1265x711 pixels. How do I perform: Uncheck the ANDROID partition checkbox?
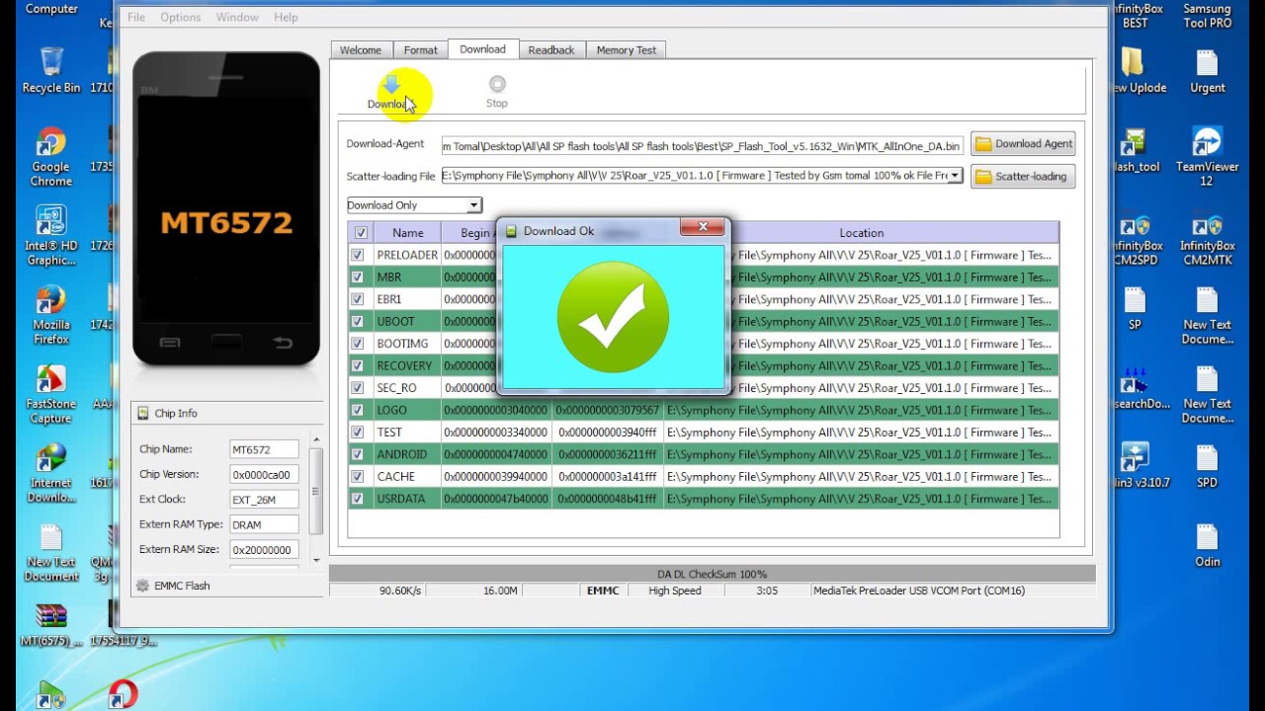pyautogui.click(x=357, y=454)
